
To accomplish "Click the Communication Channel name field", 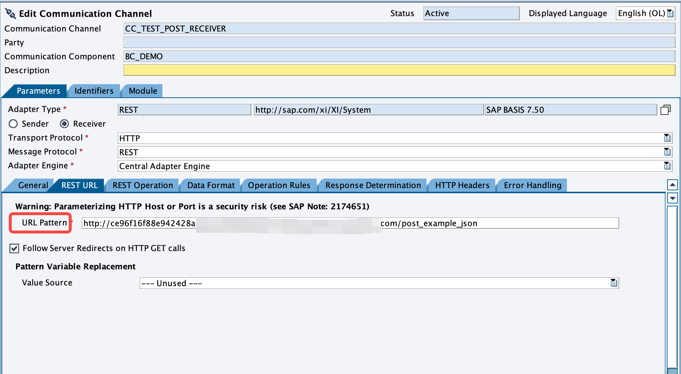I will click(x=399, y=29).
